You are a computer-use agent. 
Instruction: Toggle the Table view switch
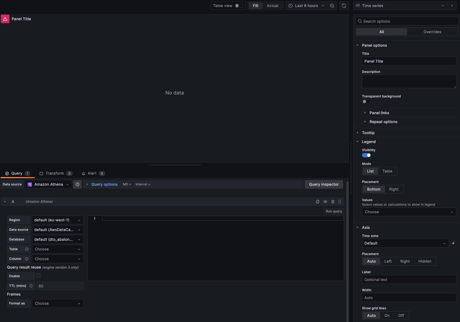239,6
